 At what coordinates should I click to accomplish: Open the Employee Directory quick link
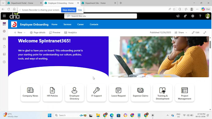coord(75,93)
